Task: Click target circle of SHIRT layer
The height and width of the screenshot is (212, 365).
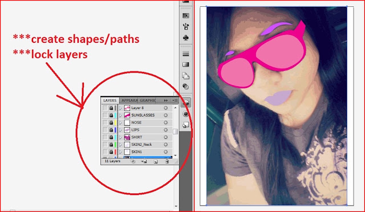Action: click(x=165, y=137)
